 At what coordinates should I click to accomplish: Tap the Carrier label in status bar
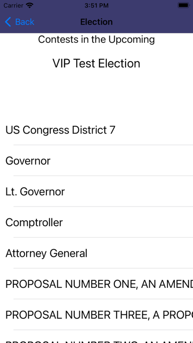tap(13, 5)
